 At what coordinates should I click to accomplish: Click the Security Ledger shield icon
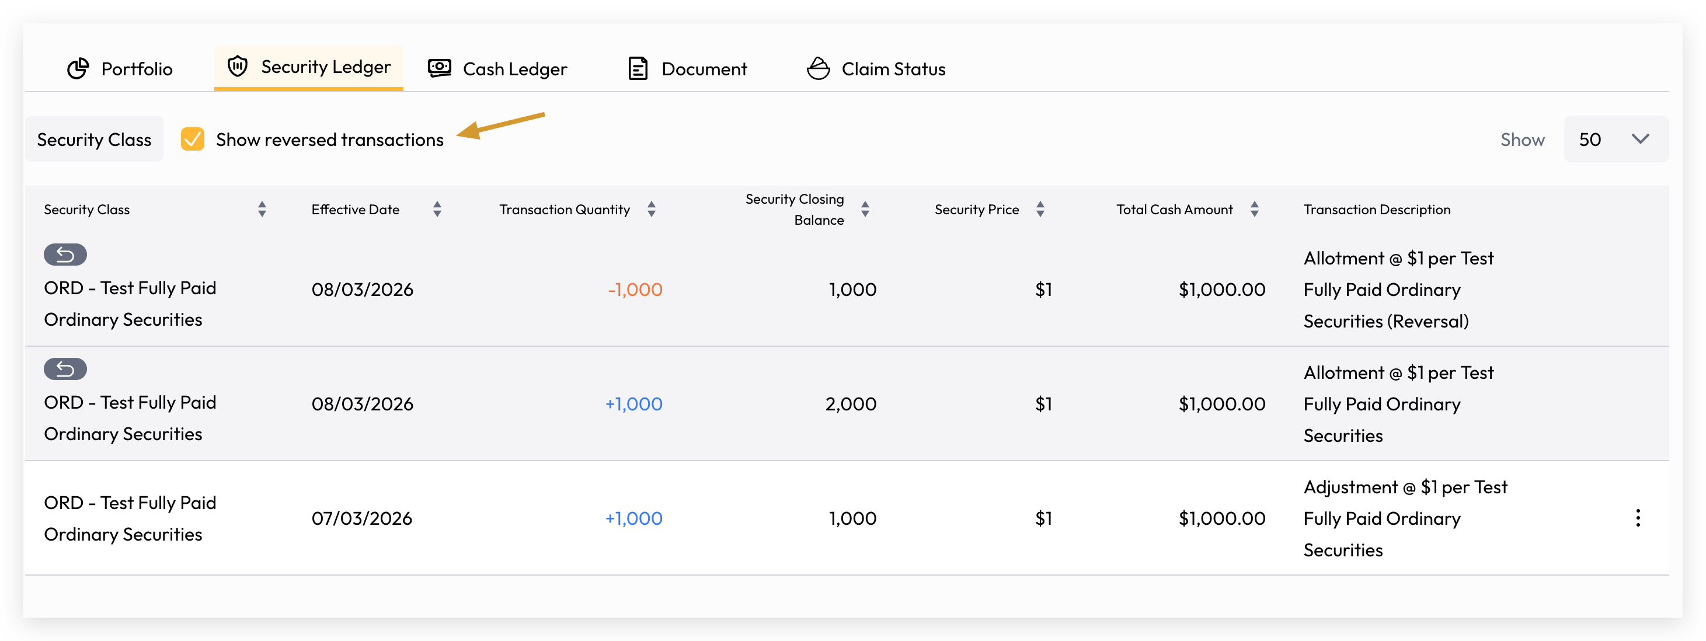click(238, 67)
